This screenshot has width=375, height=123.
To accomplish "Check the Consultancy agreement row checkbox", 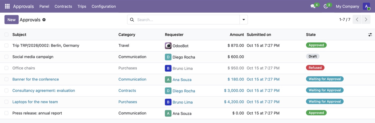I will click(6, 90).
